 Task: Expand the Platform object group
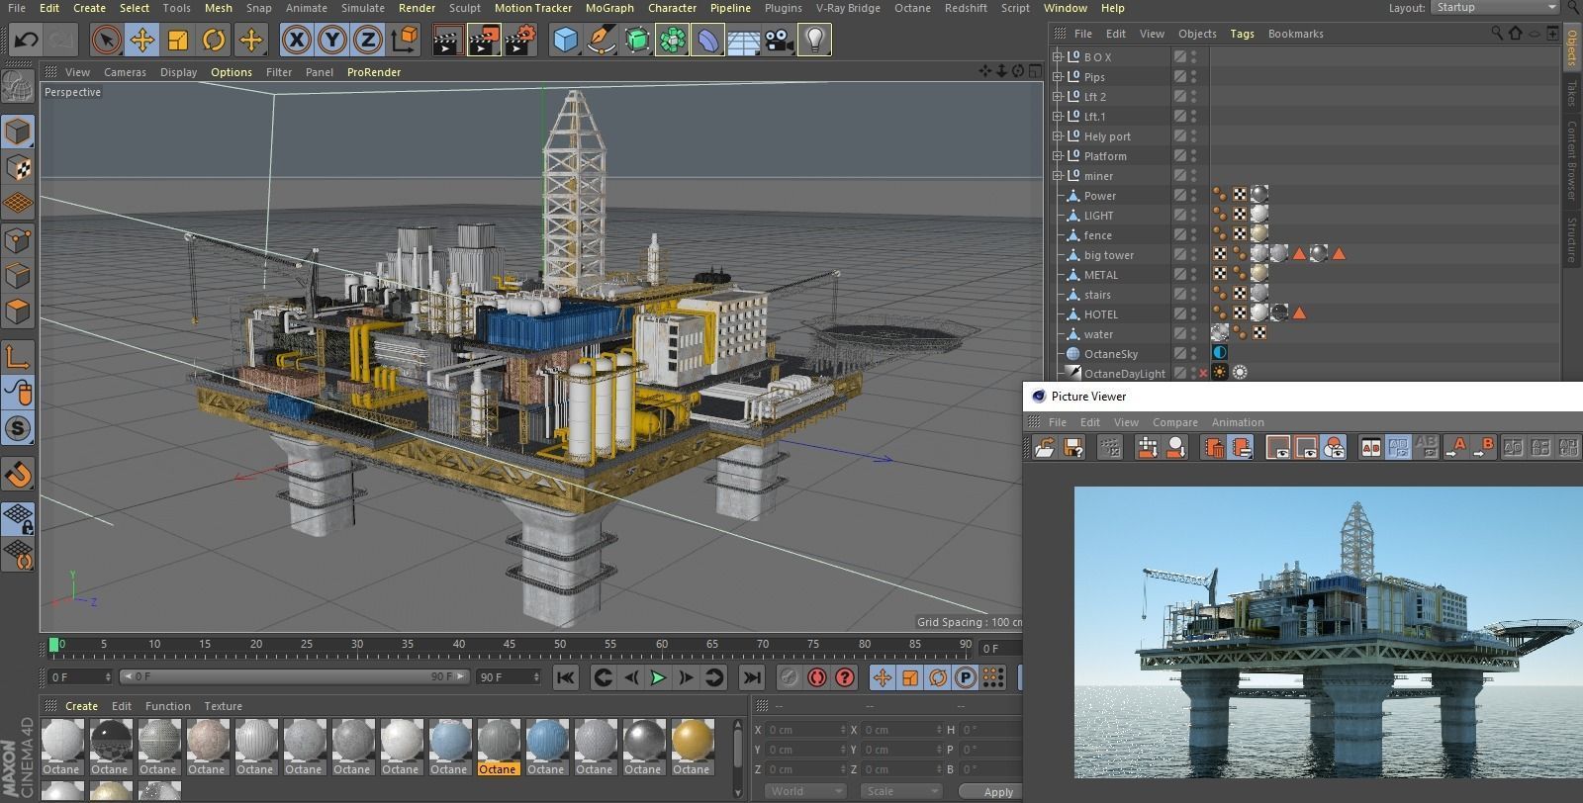click(1058, 156)
